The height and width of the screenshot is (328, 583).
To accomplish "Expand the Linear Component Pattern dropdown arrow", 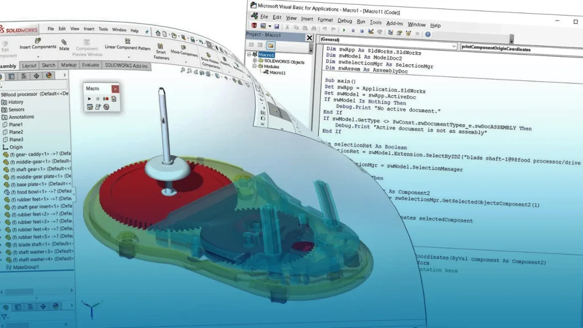I will (x=129, y=57).
